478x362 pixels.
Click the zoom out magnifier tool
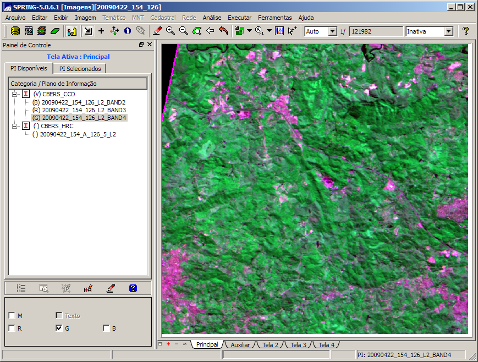click(x=184, y=31)
